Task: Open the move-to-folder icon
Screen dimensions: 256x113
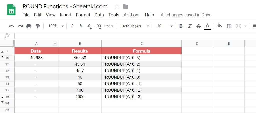Action: click(x=126, y=7)
